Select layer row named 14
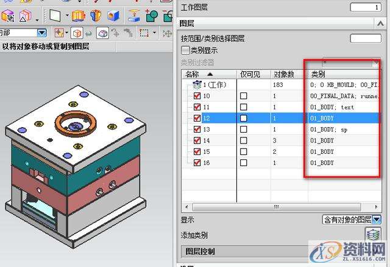Image resolution: width=390 pixels, height=267 pixels. click(282, 140)
